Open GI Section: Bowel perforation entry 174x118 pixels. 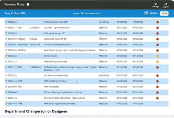[x=57, y=45]
